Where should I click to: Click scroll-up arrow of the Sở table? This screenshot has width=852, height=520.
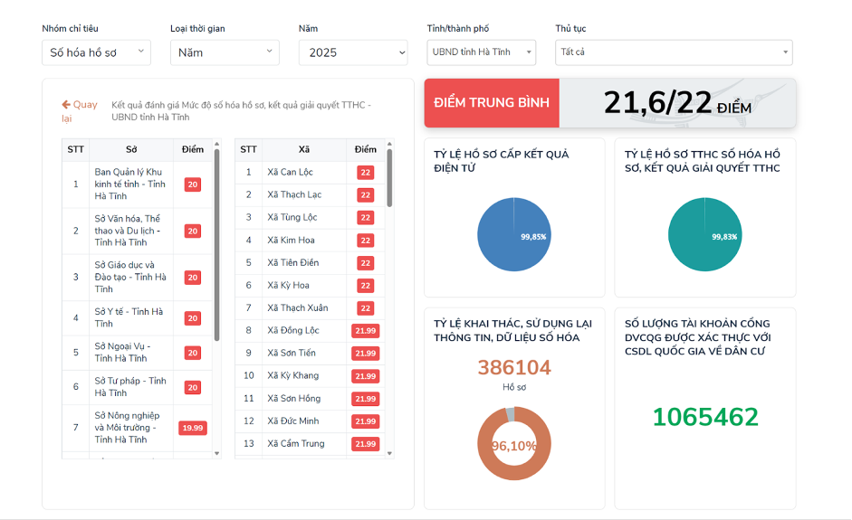point(216,144)
